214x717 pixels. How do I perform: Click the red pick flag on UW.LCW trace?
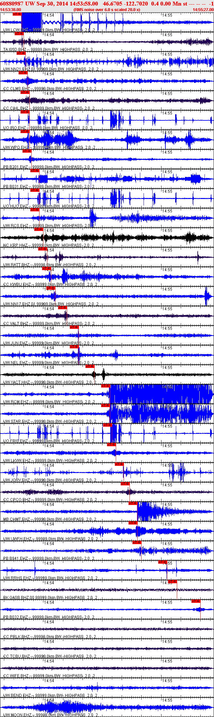(x=17, y=14)
